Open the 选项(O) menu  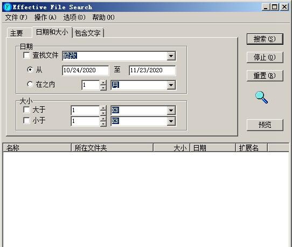point(74,17)
